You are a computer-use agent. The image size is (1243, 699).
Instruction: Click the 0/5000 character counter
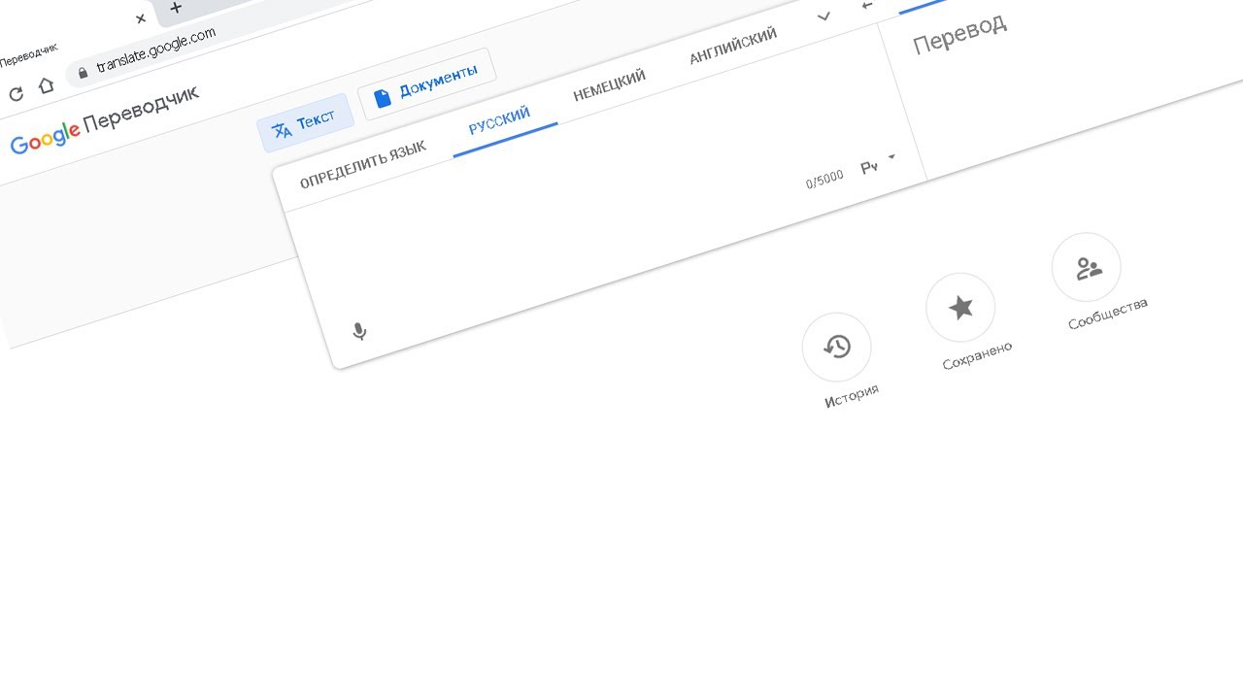point(824,181)
